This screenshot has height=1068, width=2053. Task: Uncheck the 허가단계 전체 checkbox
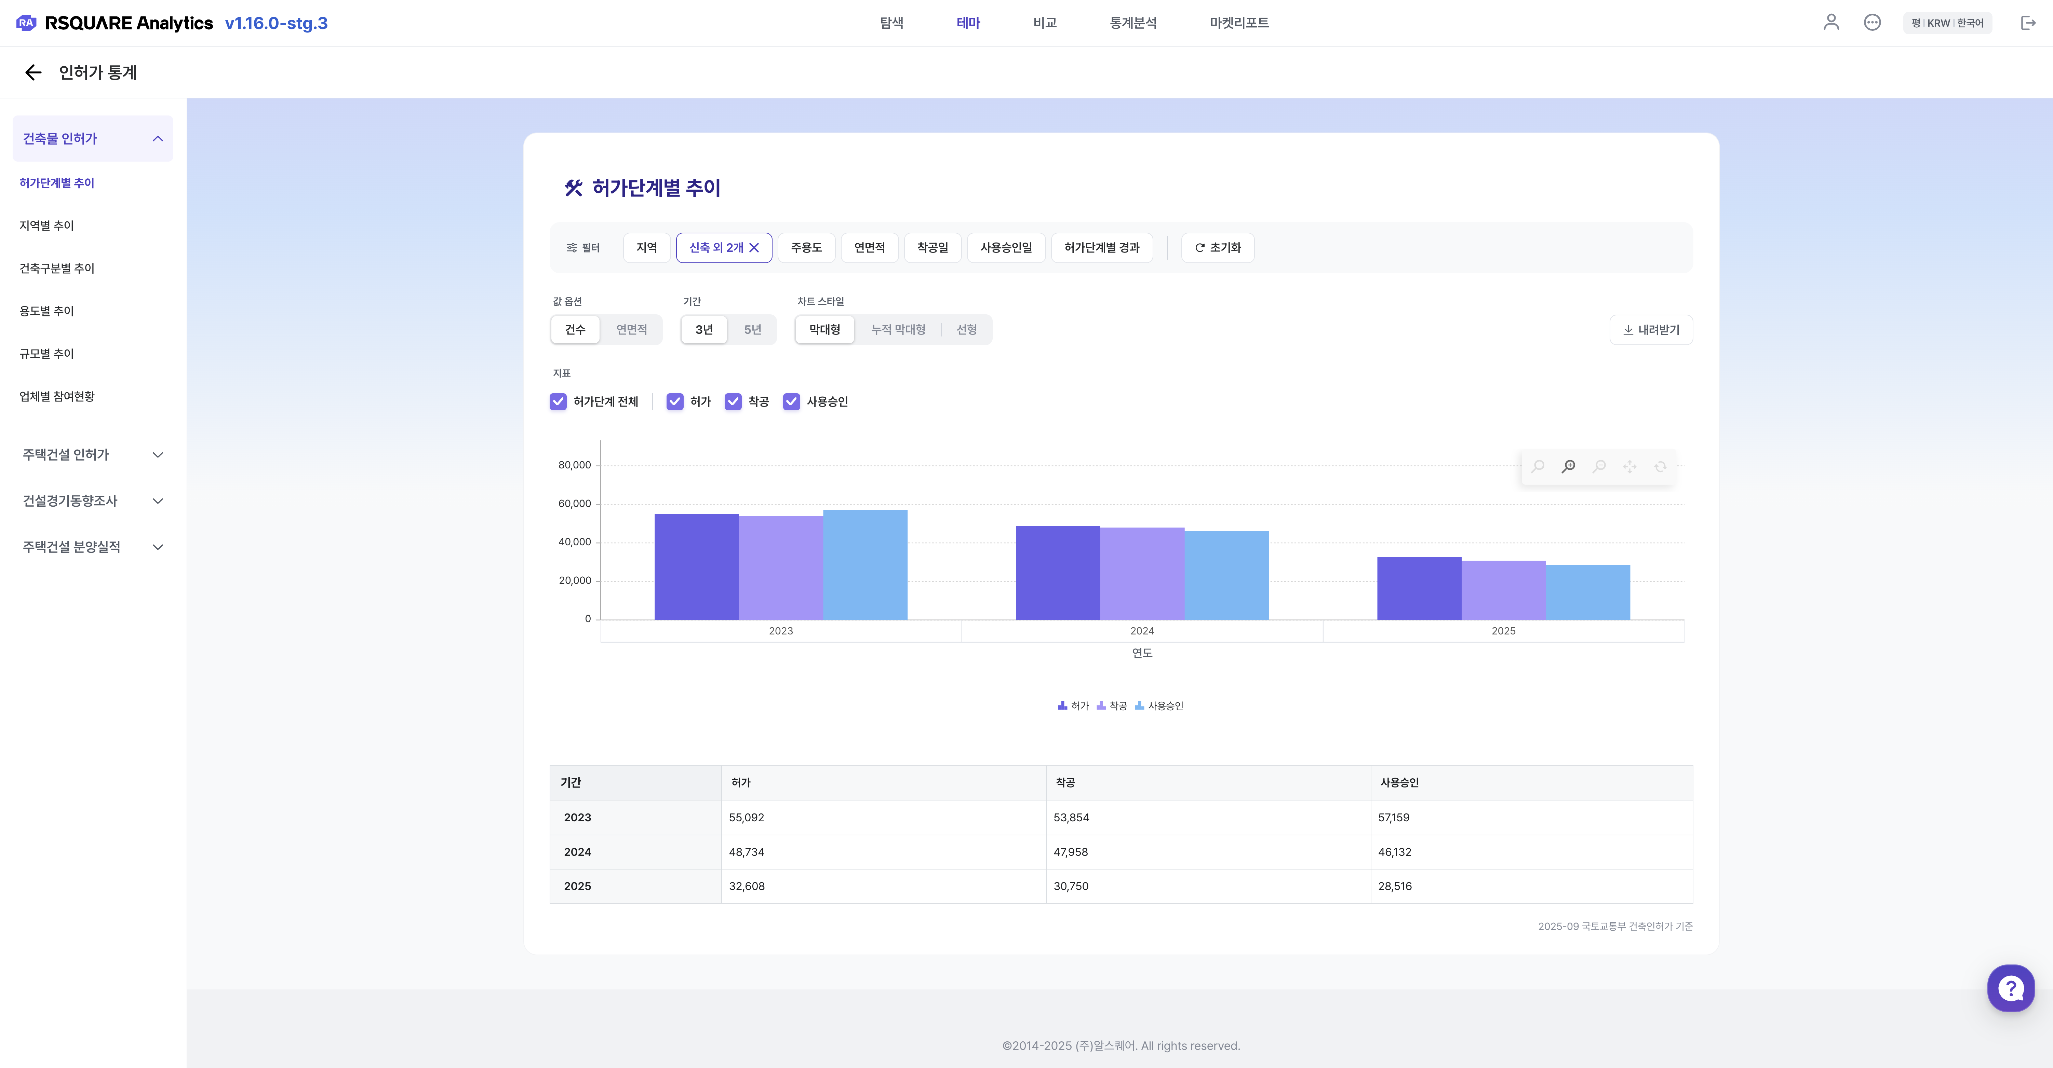[x=558, y=401]
